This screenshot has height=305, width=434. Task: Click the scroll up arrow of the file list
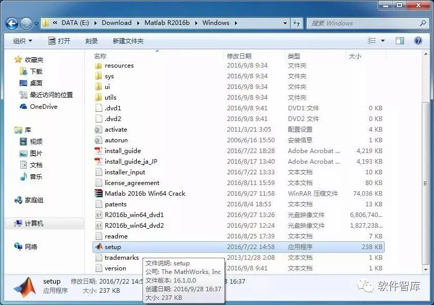pos(425,54)
